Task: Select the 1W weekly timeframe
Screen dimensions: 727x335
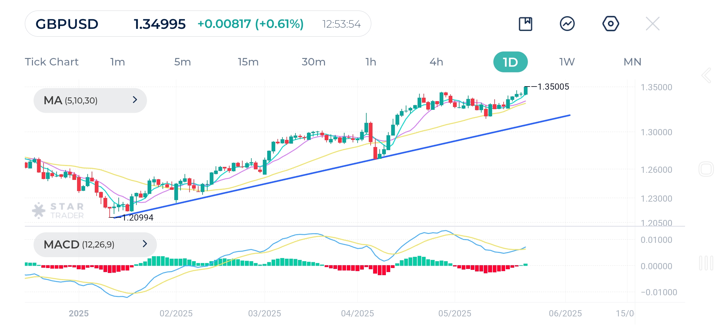Action: 566,62
